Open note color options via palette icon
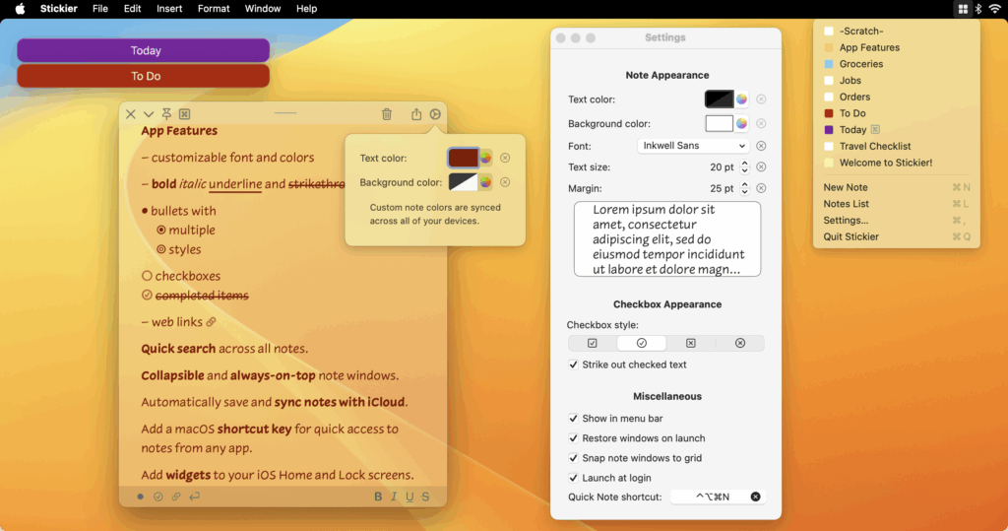The height and width of the screenshot is (531, 1008). click(435, 114)
